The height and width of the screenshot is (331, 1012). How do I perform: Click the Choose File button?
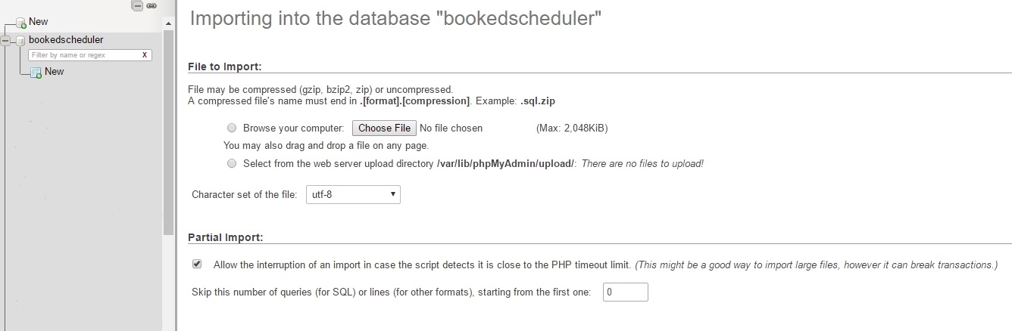click(384, 128)
